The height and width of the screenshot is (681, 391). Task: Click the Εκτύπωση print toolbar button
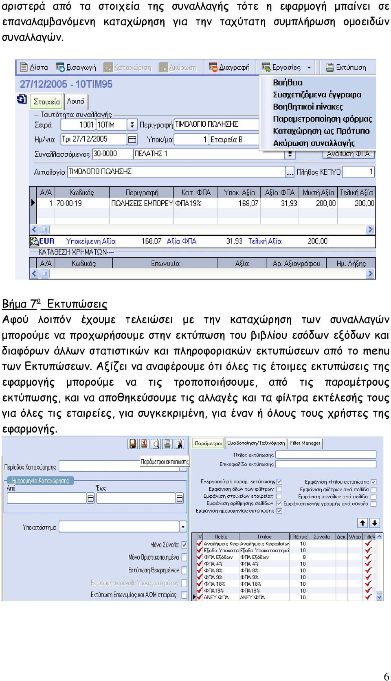pos(346,67)
